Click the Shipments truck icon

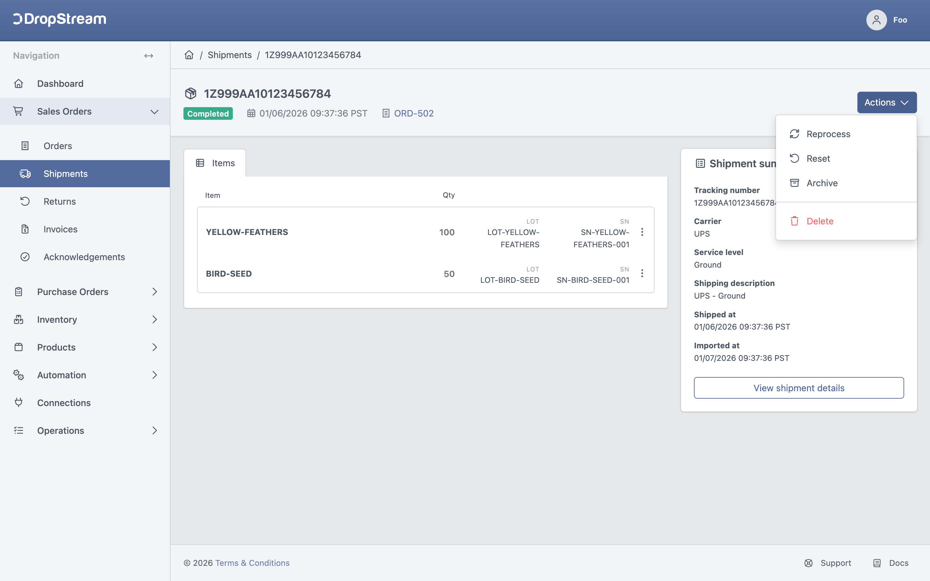[x=25, y=174]
